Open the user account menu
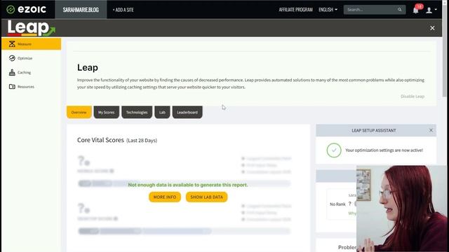The image size is (449, 252). (x=431, y=10)
